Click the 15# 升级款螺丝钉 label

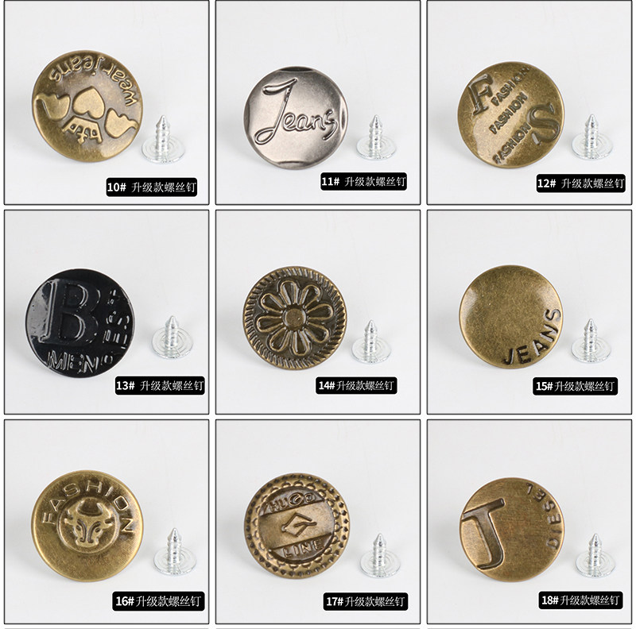click(x=575, y=386)
